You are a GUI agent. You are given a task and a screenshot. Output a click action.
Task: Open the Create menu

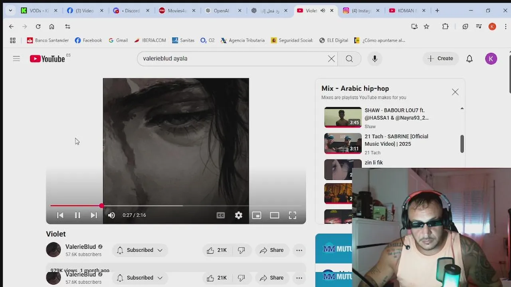click(x=440, y=59)
